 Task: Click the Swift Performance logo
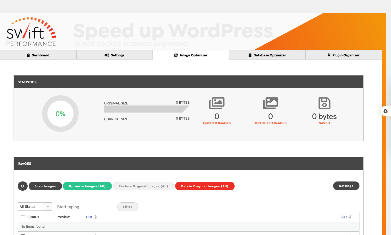click(31, 32)
